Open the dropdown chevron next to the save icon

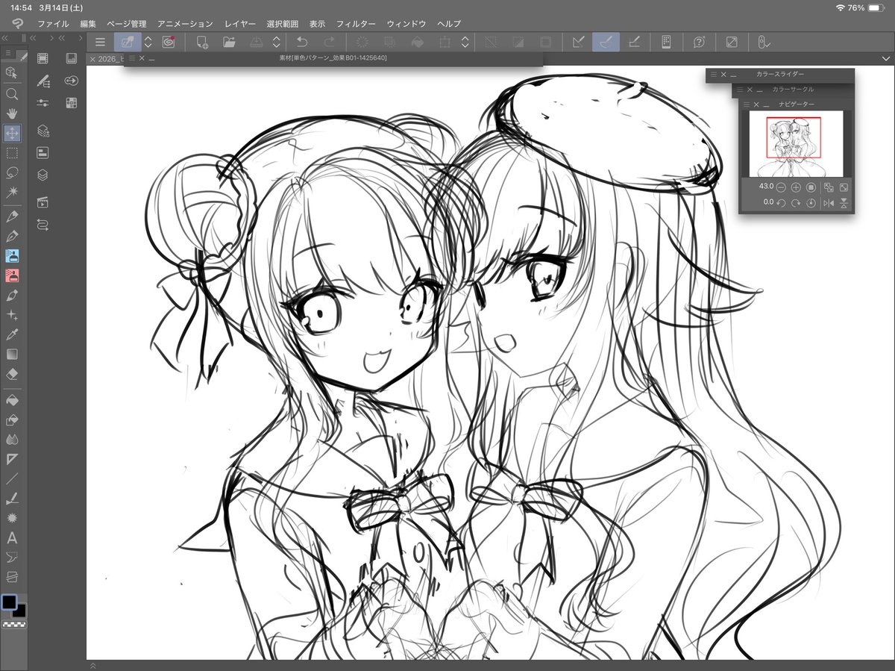pos(276,43)
